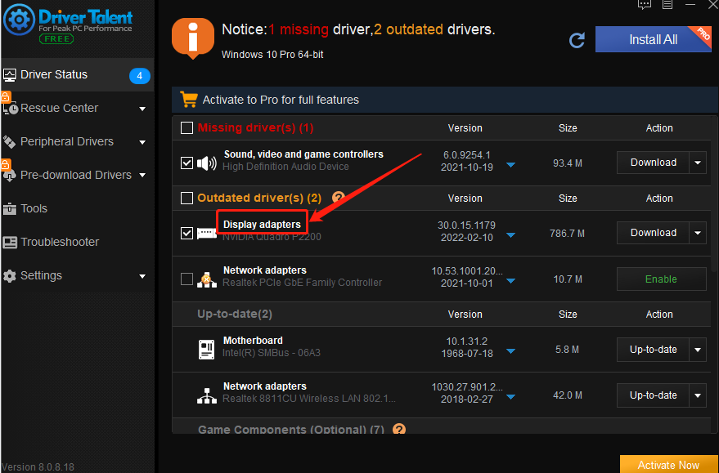Open Download options arrow for Display adapters

(698, 233)
